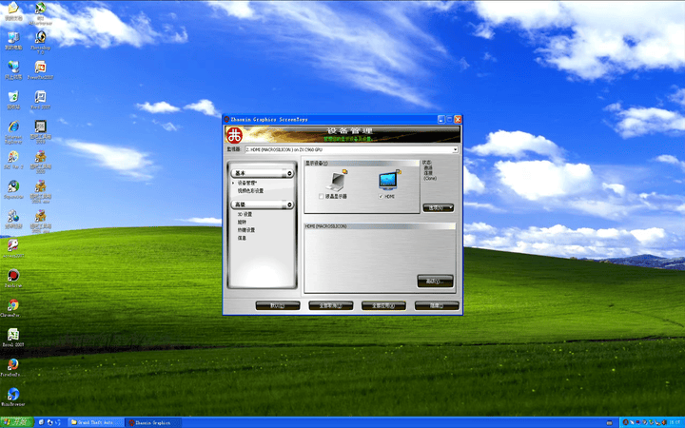Select Hotkey Settings (热键设置) in sidebar
This screenshot has height=428, width=685.
246,230
